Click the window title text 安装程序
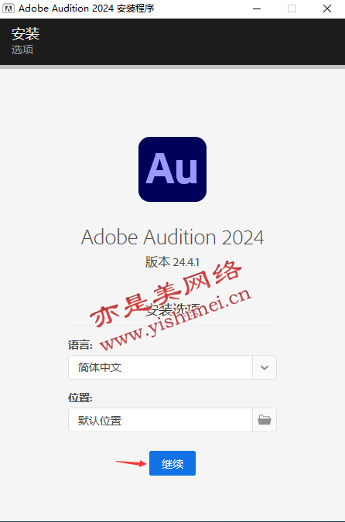The height and width of the screenshot is (522, 345). tap(135, 9)
